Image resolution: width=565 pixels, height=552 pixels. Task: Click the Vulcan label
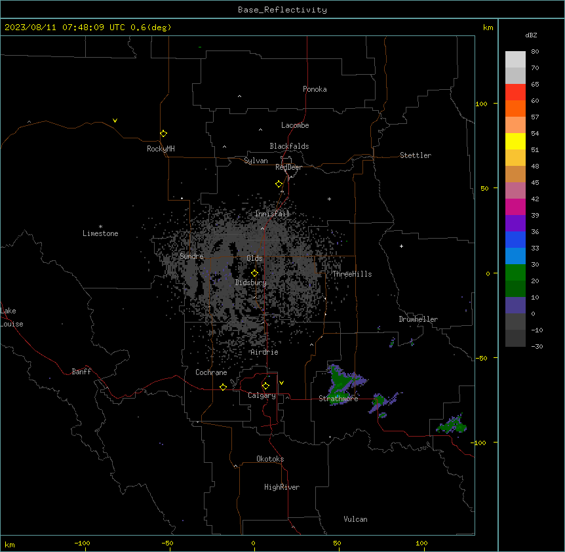coord(356,519)
